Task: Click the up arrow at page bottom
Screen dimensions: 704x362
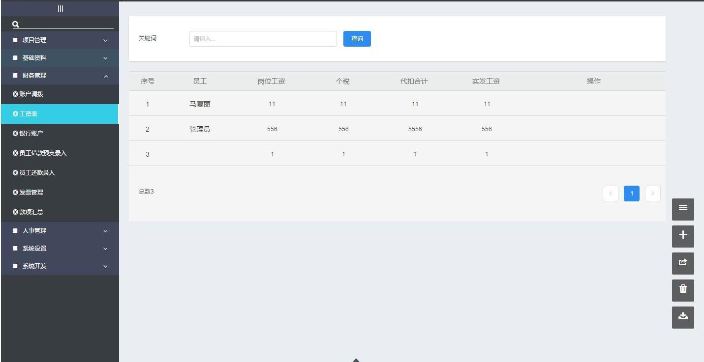Action: coord(356,360)
